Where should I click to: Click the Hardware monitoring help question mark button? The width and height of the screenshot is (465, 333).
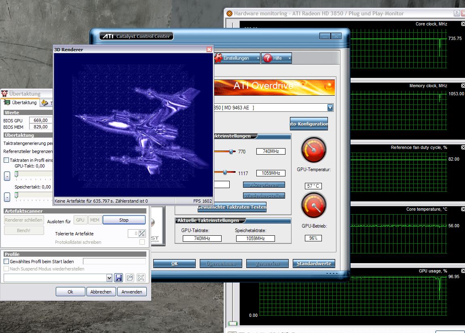[x=457, y=13]
